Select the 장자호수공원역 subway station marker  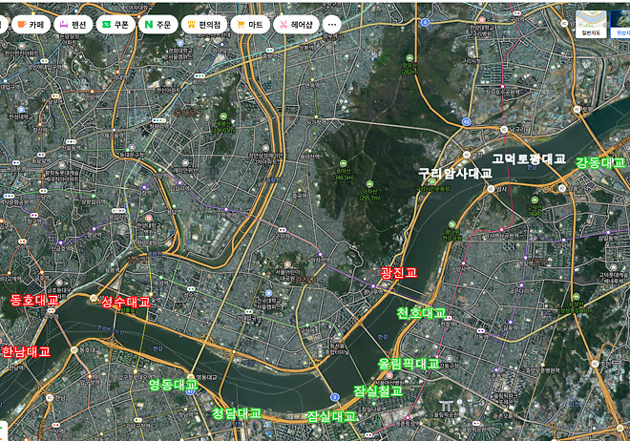(x=502, y=86)
